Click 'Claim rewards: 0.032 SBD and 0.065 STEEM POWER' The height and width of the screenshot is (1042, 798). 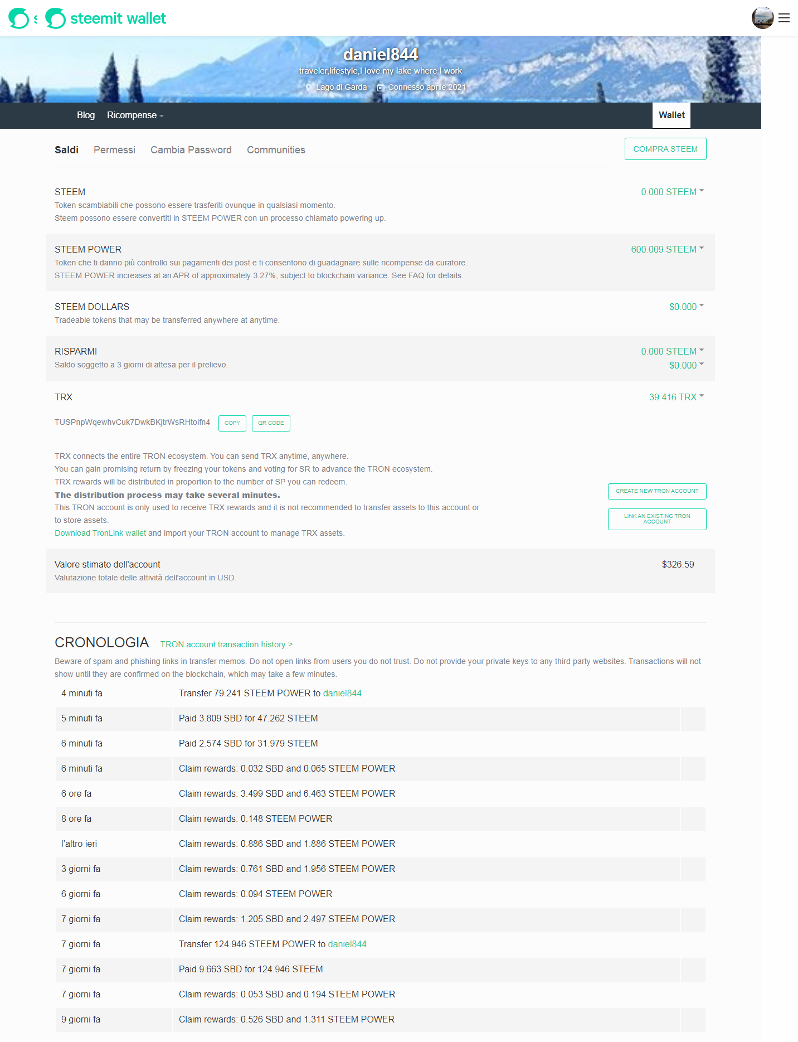(287, 768)
